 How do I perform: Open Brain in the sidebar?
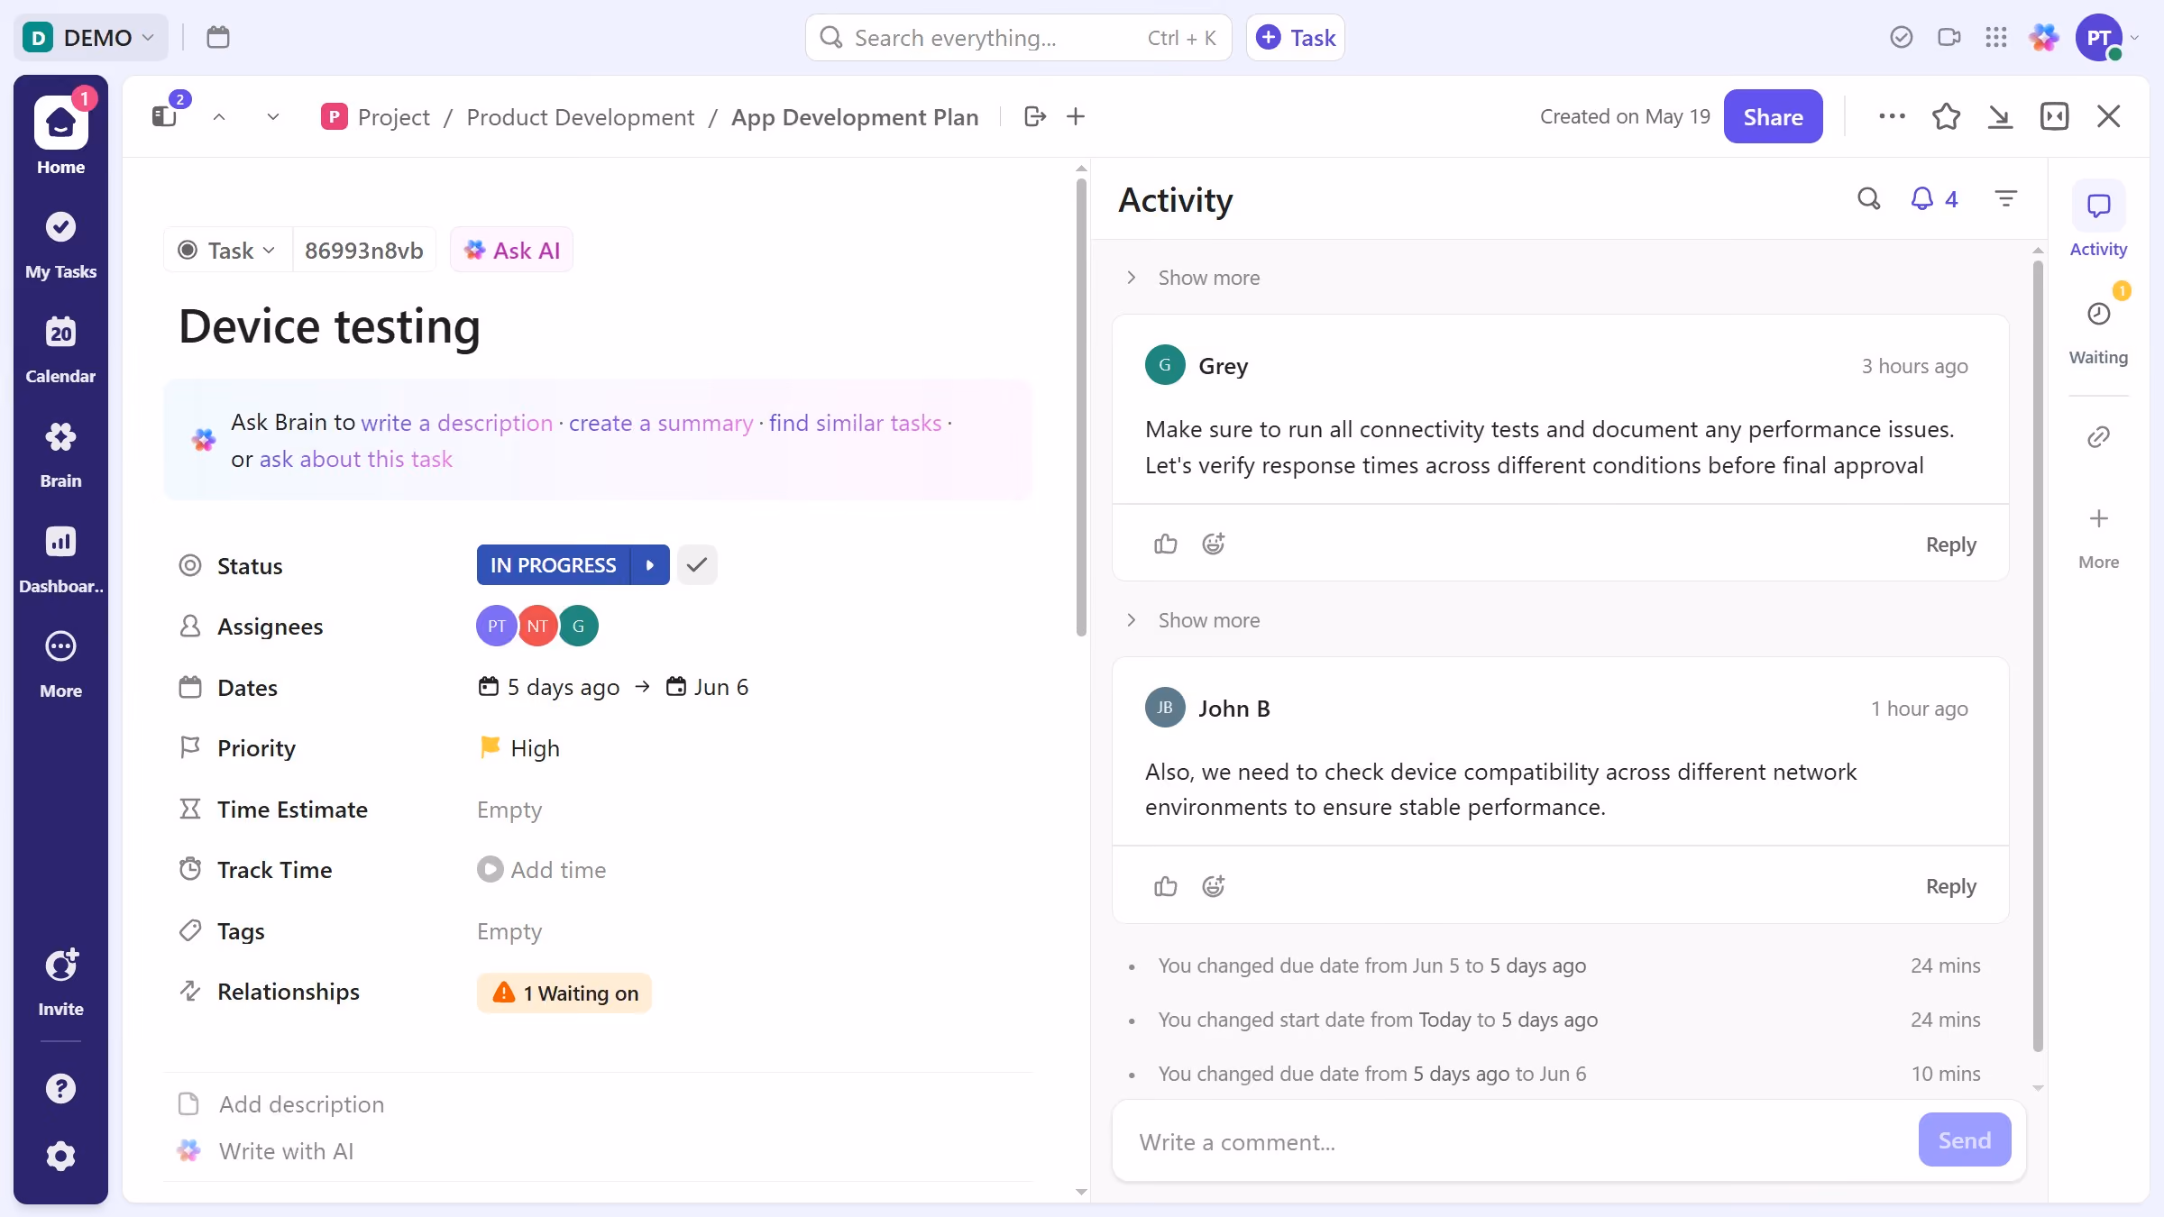(x=60, y=453)
